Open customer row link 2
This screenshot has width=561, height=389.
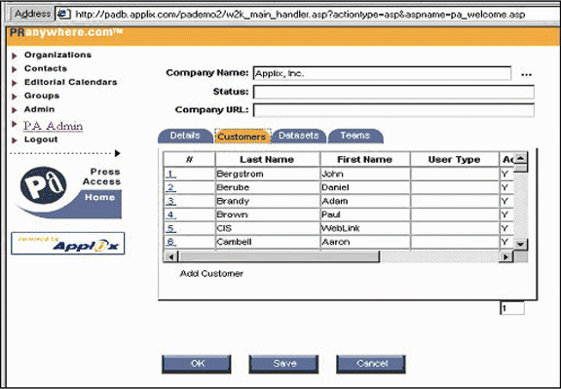(x=170, y=188)
